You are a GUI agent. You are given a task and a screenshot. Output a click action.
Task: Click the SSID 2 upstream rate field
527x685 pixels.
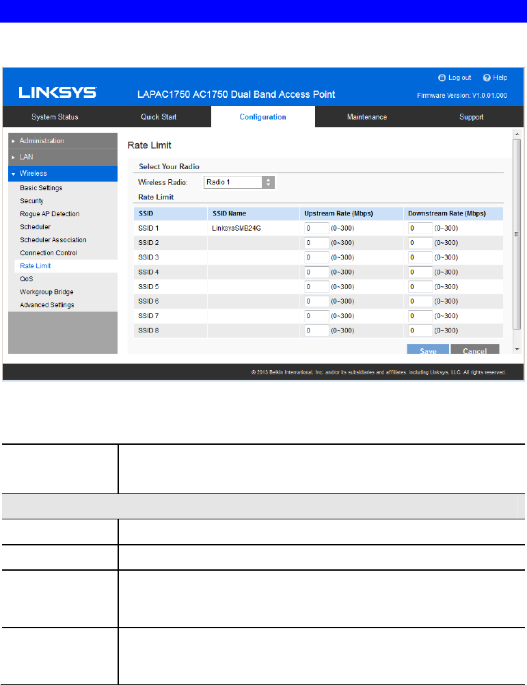[x=316, y=243]
